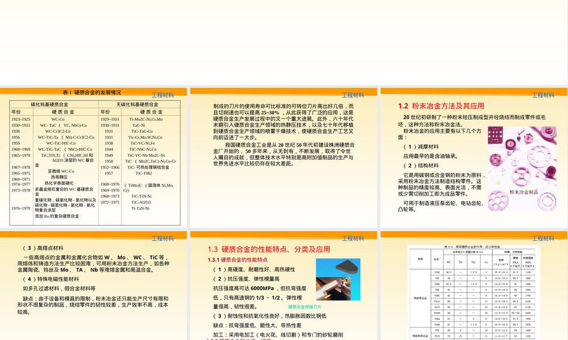Click the 工程材料 label on the 1.3 硬质合金 slide
The width and height of the screenshot is (568, 340).
pos(353,239)
